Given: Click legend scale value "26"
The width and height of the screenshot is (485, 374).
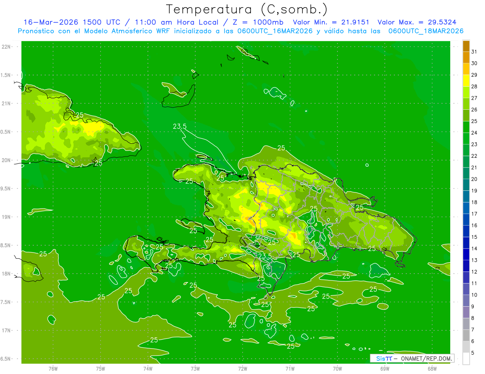Looking at the screenshot, I should tap(474, 110).
